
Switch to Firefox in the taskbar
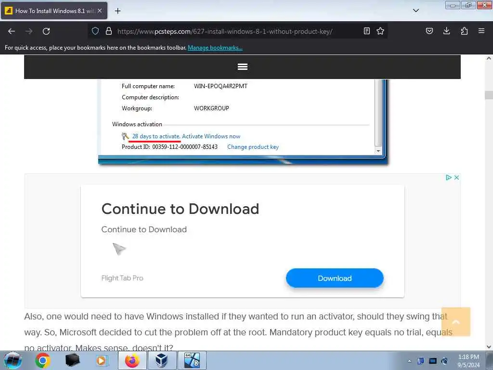tap(132, 360)
